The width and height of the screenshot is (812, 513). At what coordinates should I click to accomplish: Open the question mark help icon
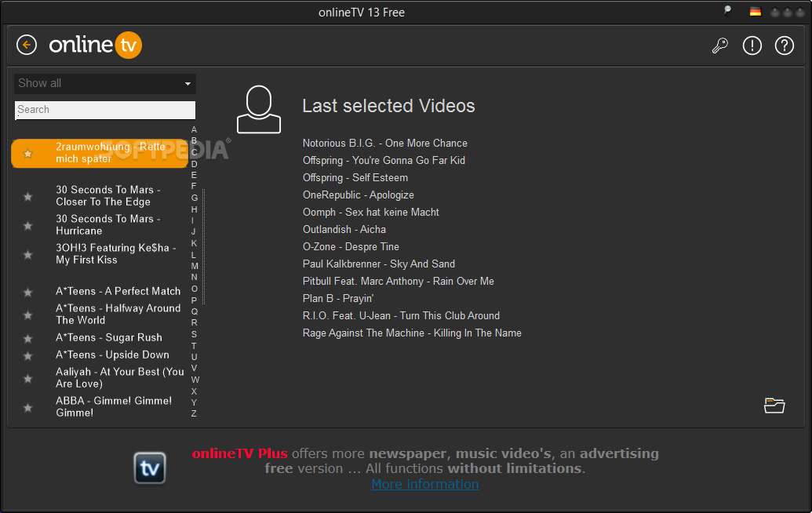coord(784,45)
